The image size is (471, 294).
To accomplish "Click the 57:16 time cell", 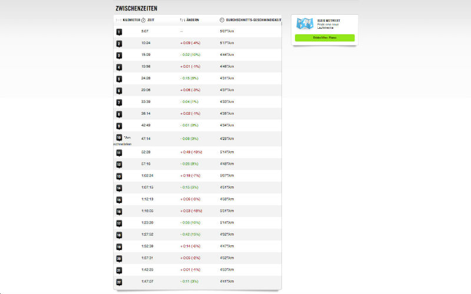I will pyautogui.click(x=145, y=164).
